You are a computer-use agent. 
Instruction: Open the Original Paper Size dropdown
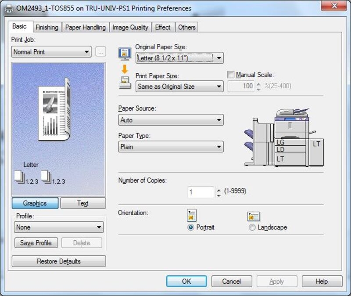[x=179, y=58]
